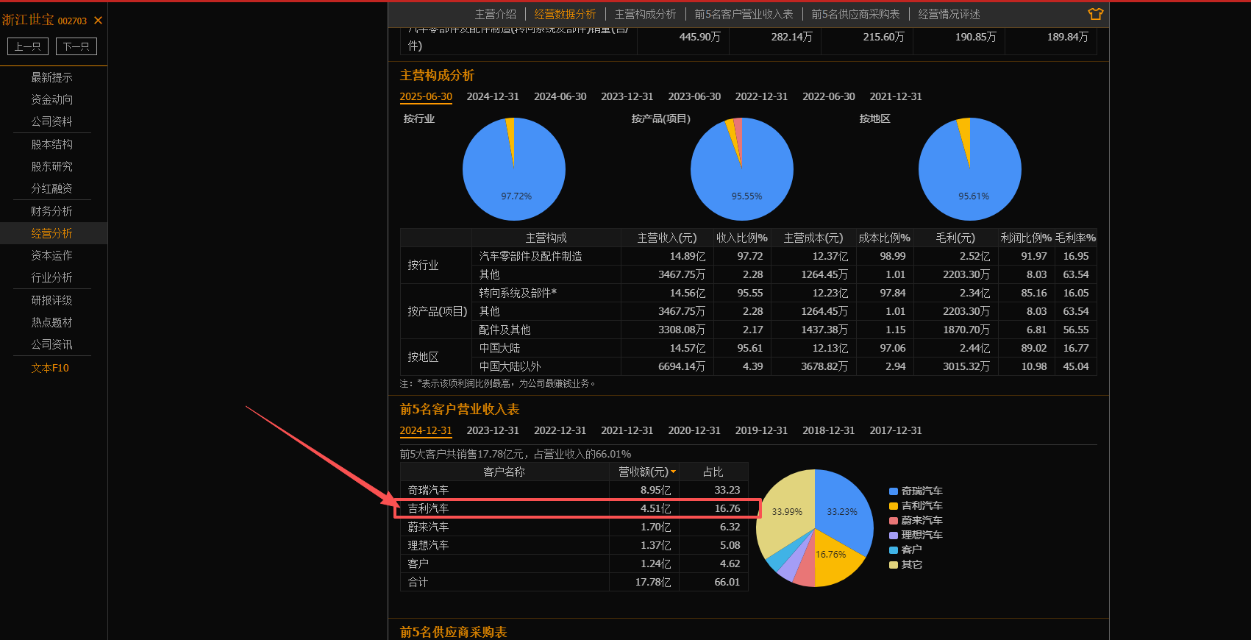Select 主营构成 period 2021-12-31

pos(896,96)
